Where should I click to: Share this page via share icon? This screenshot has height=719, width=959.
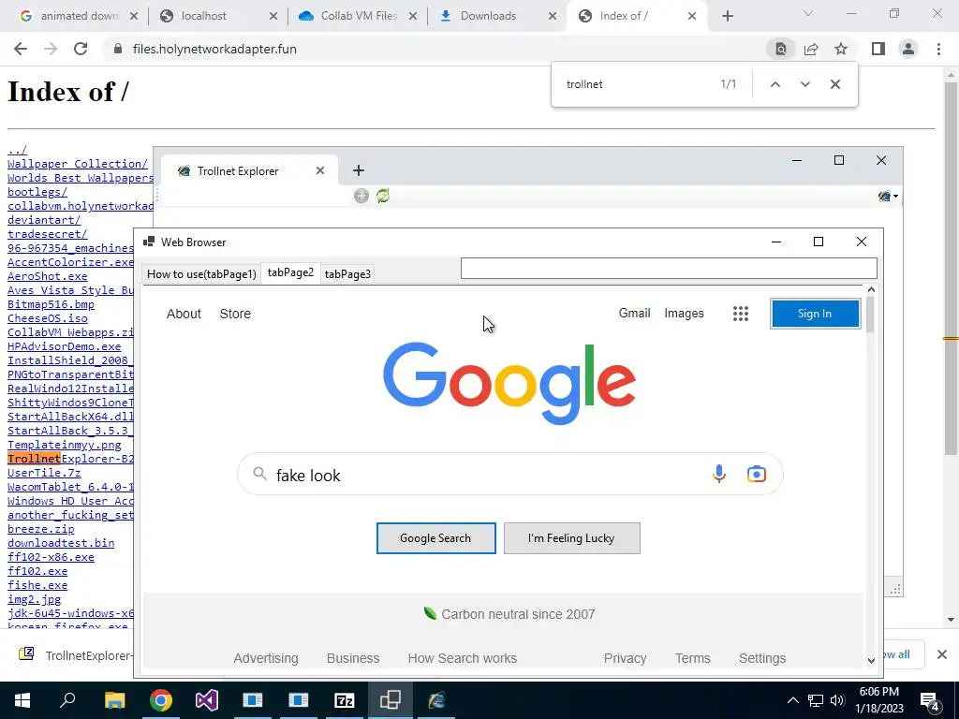[x=811, y=49]
